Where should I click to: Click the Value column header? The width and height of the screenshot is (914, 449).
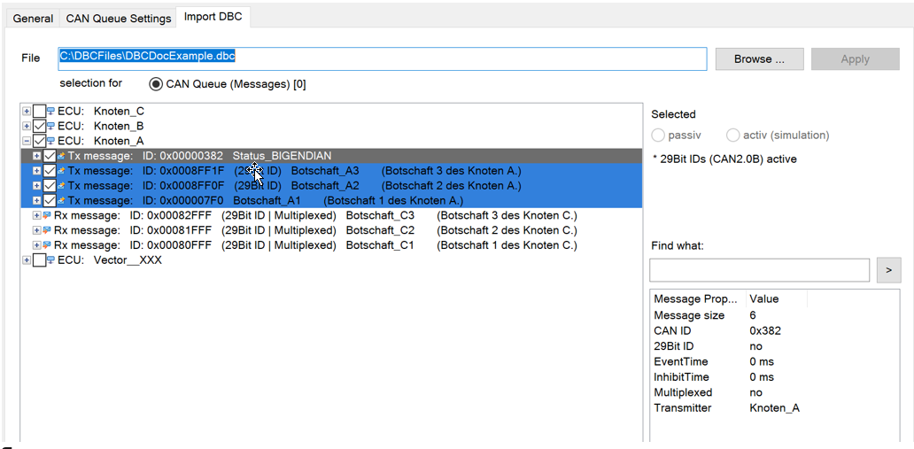click(x=776, y=298)
